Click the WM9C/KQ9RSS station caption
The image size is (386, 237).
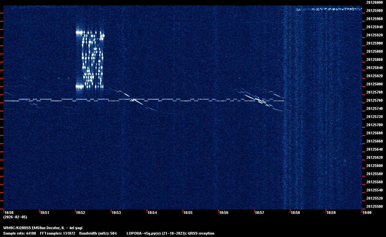[43, 228]
